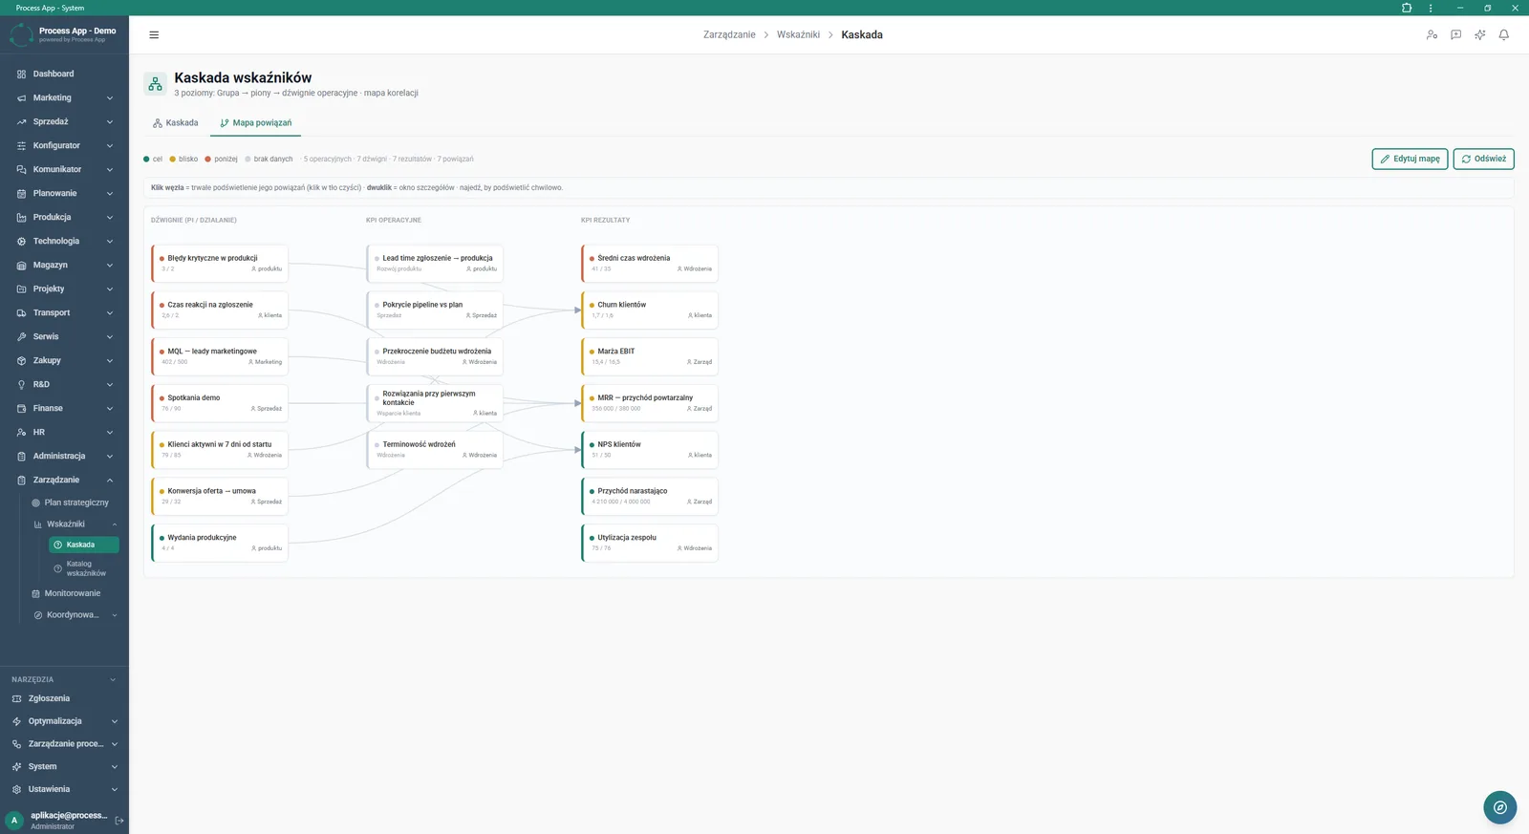
Task: Select the Pokrycie pipeline vs plan node
Action: coord(435,310)
